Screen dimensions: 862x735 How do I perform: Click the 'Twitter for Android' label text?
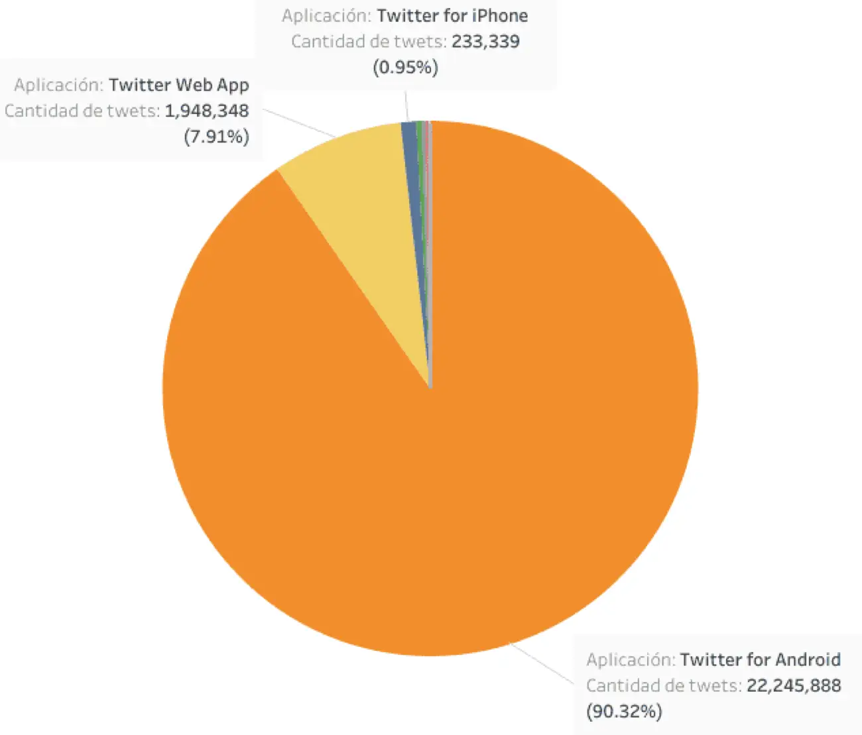point(760,659)
